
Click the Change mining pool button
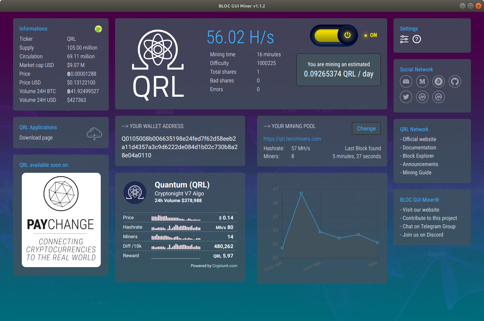(366, 128)
